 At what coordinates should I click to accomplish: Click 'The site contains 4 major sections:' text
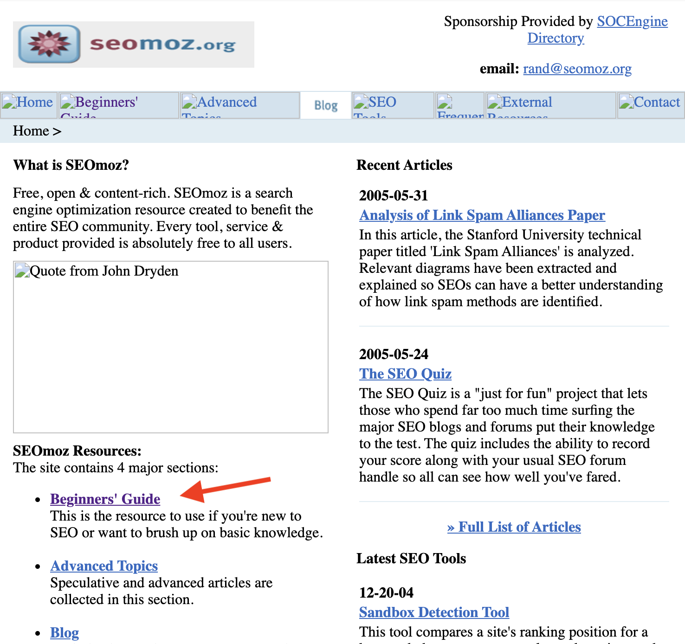[x=116, y=467]
